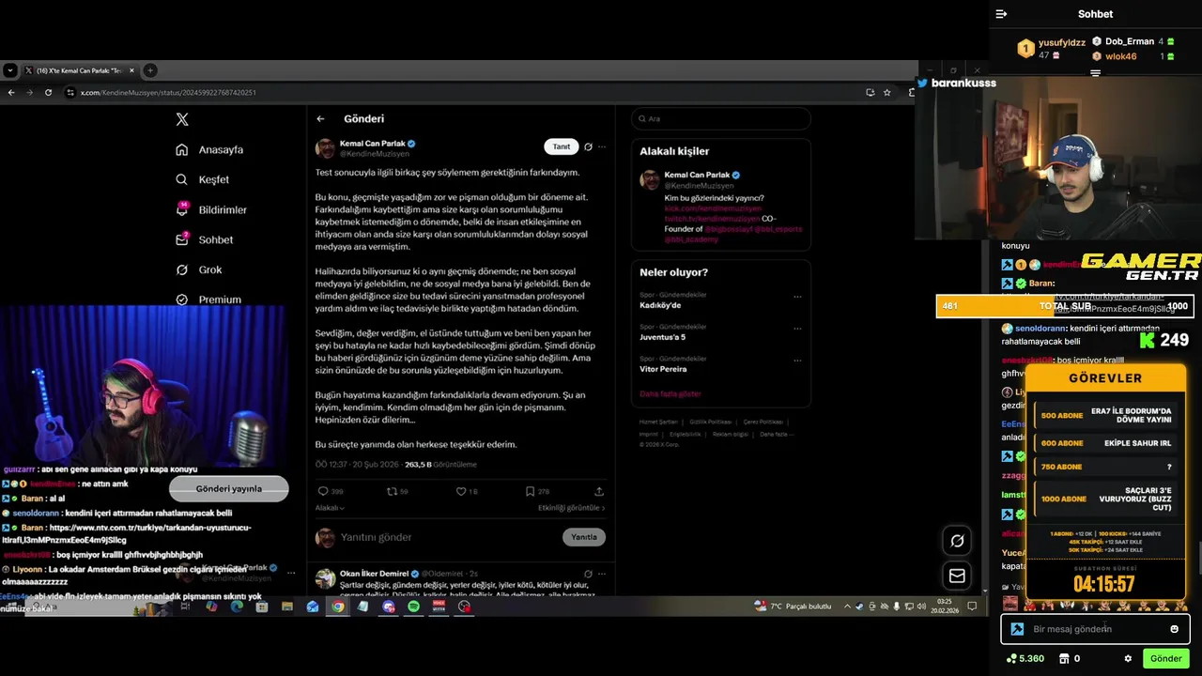Open new browser tab with plus
Screen dimensions: 1202x676
pyautogui.click(x=150, y=70)
